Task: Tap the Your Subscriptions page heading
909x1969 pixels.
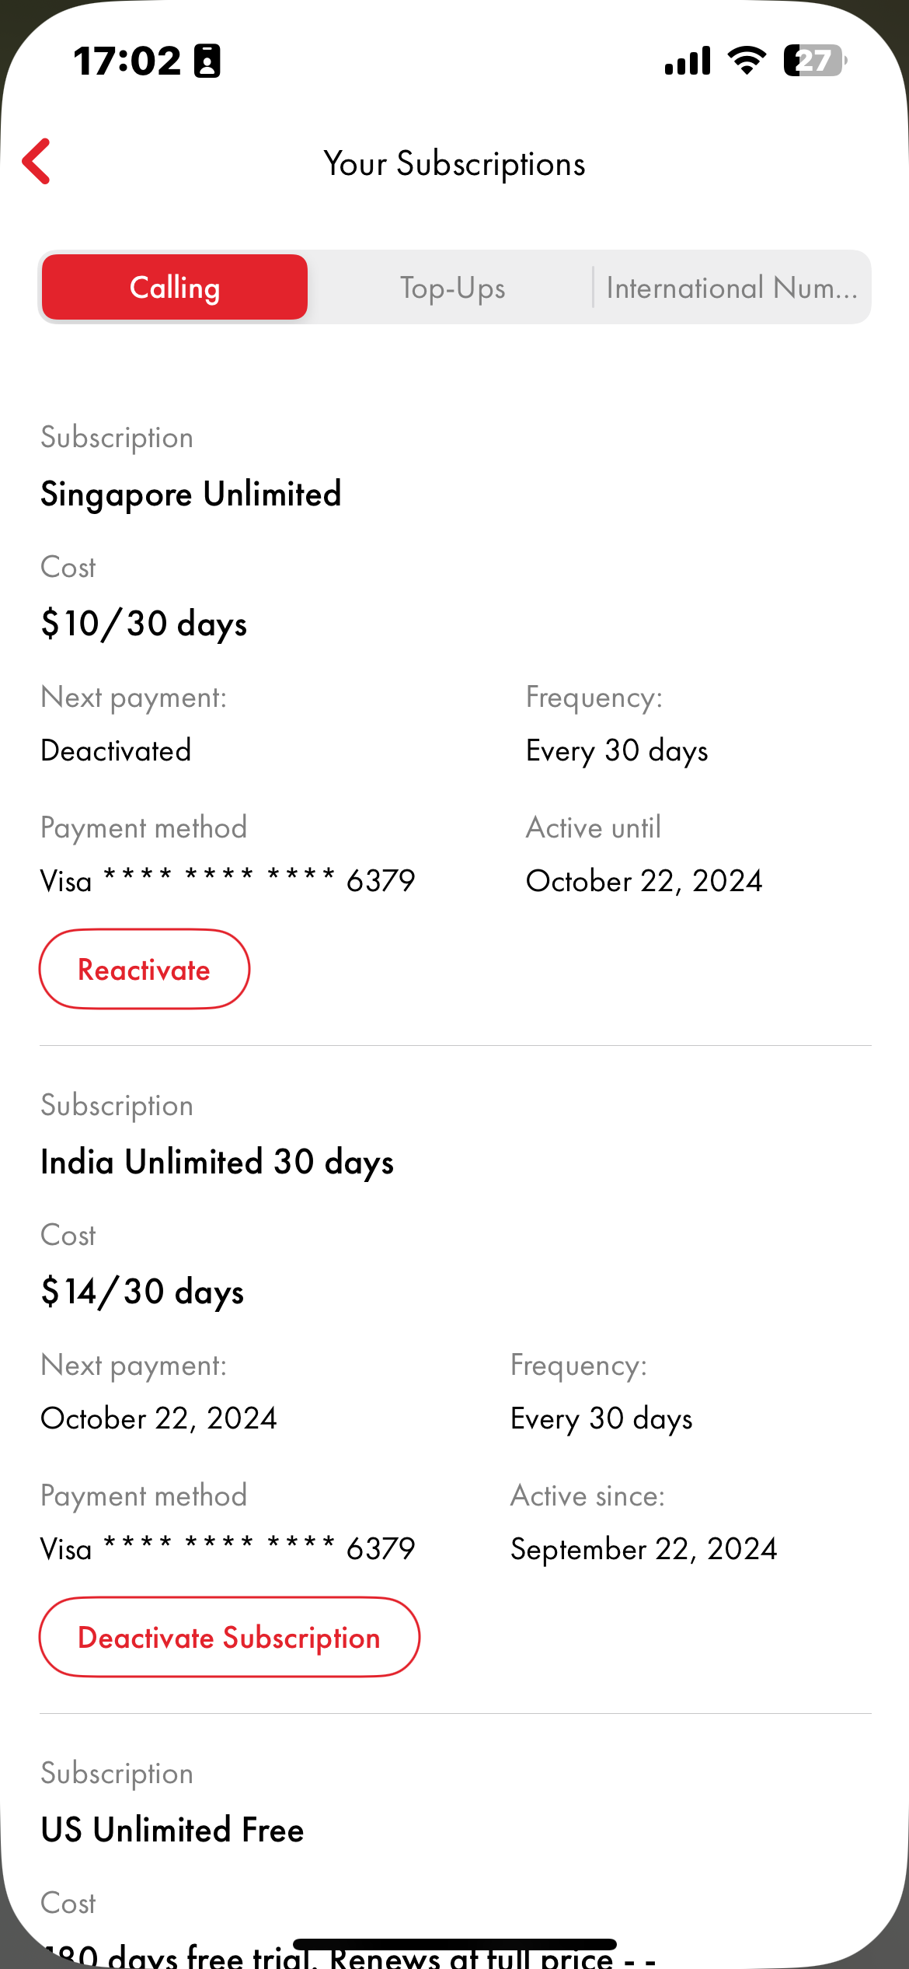Action: coord(454,164)
